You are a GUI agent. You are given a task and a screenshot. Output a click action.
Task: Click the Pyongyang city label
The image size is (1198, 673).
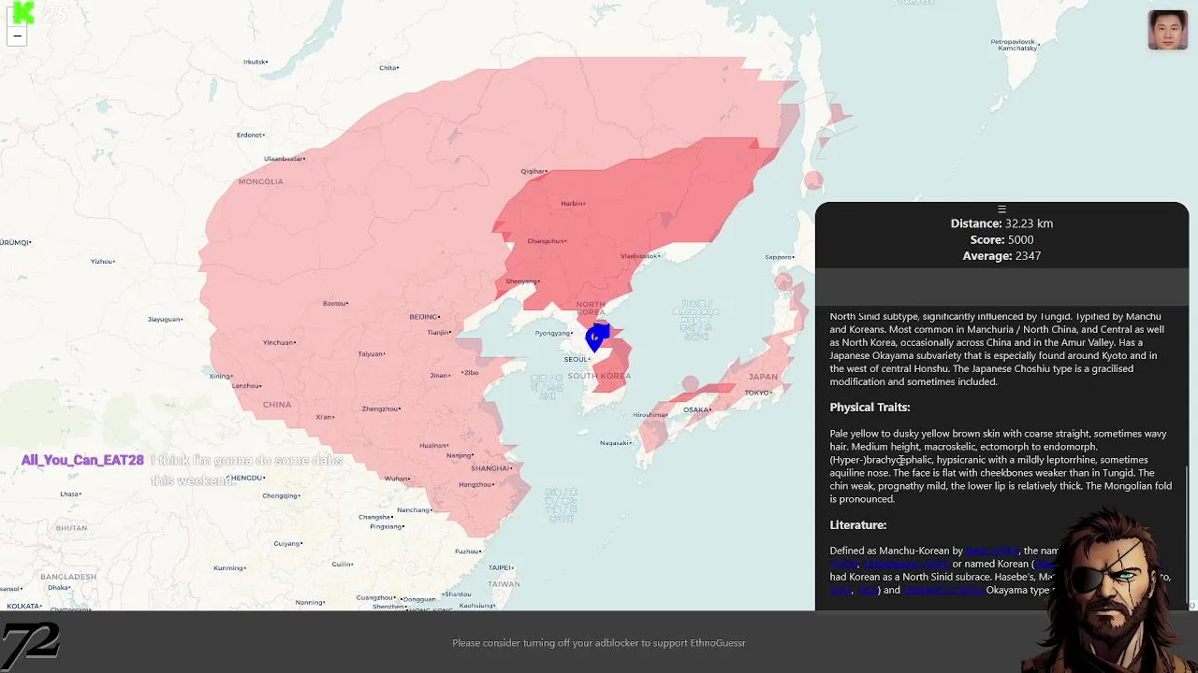[553, 333]
